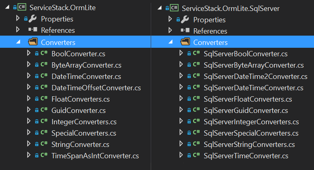314x170 pixels.
Task: Click the wrench icon beside Properties in OrmLite
Action: click(32, 19)
